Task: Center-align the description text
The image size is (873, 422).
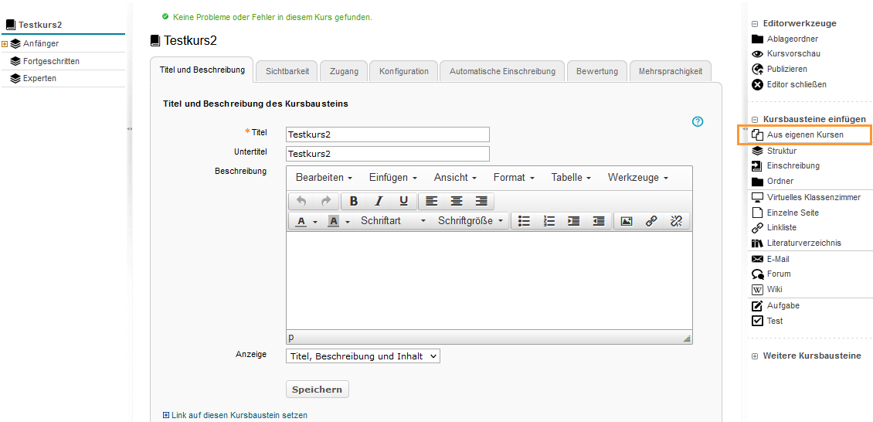Action: click(x=457, y=201)
